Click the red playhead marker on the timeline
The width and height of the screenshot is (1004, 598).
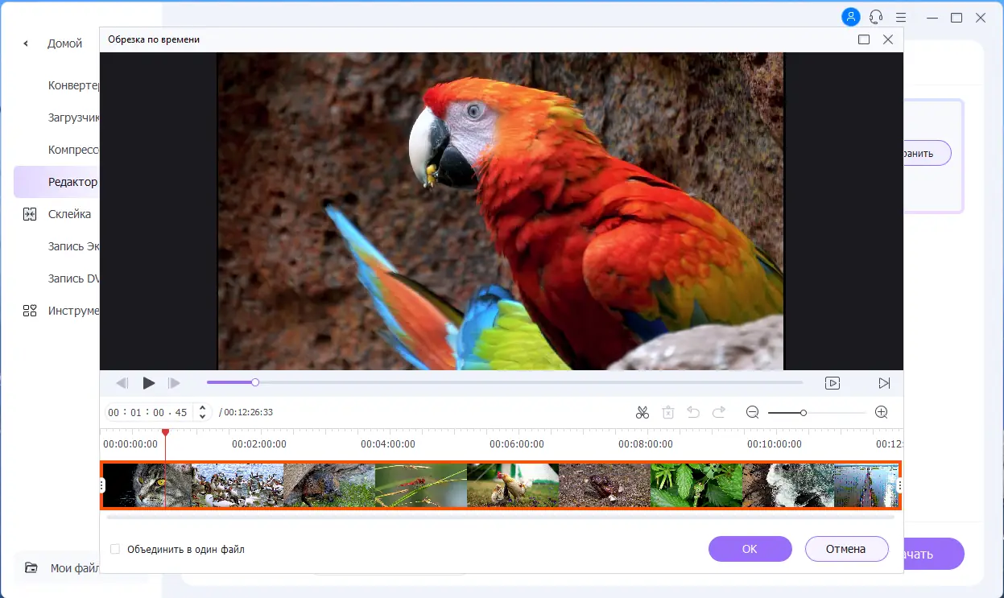(165, 433)
